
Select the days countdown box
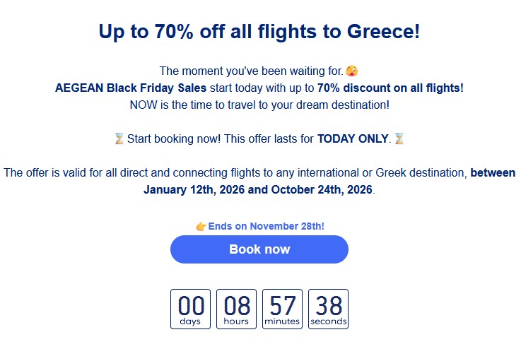coord(191,309)
